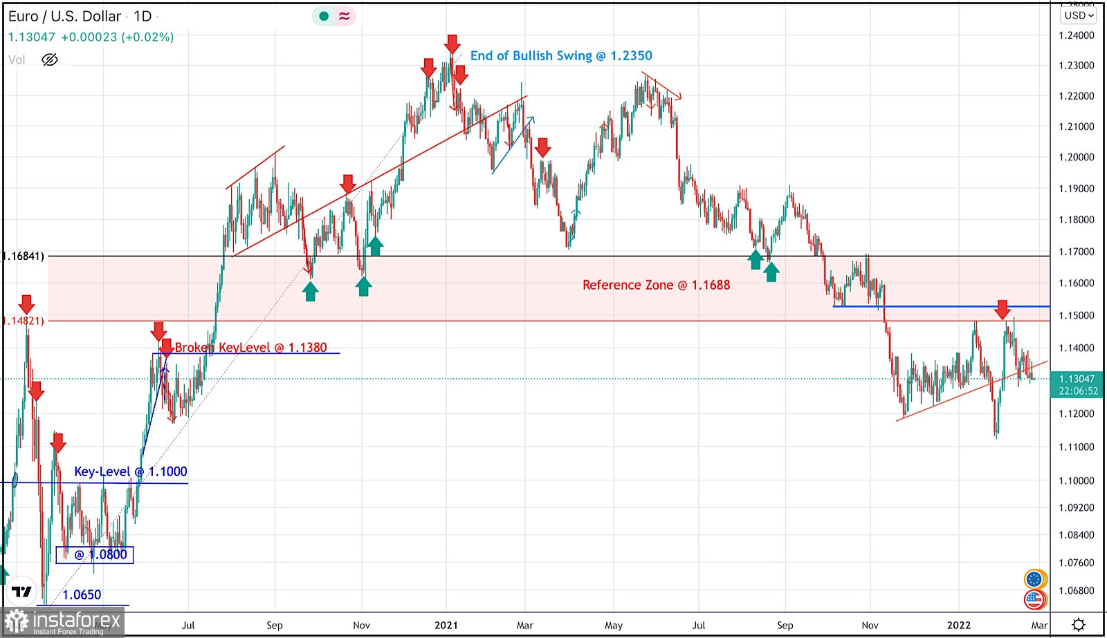Select 'Key-Level @ 1.1000' annotation
The image size is (1107, 638).
click(x=131, y=471)
